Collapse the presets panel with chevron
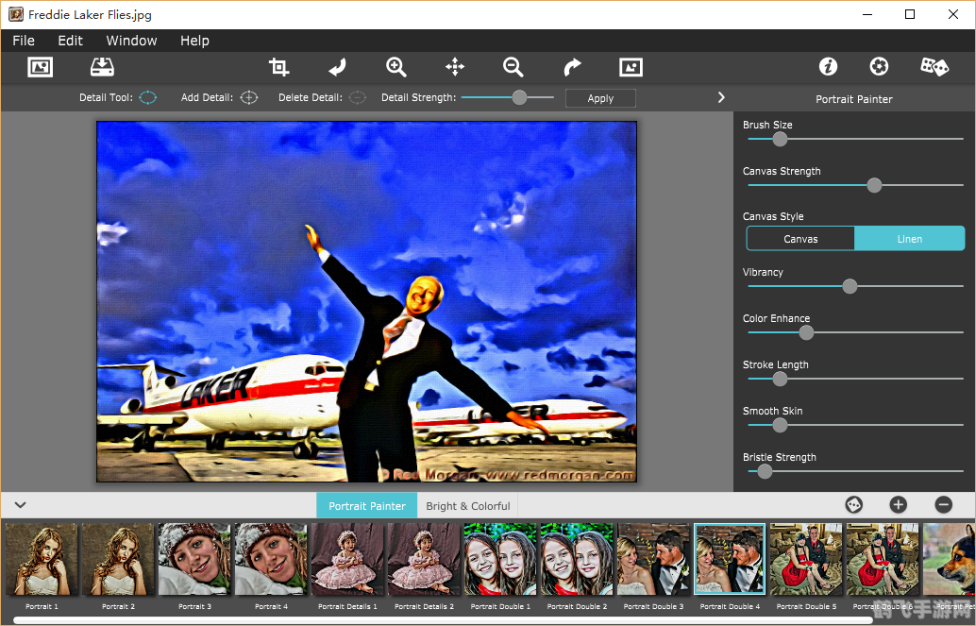 (x=20, y=505)
